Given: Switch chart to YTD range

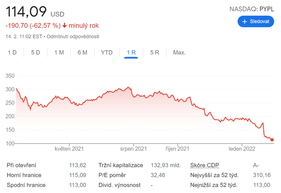Looking at the screenshot, I should click(x=107, y=52).
